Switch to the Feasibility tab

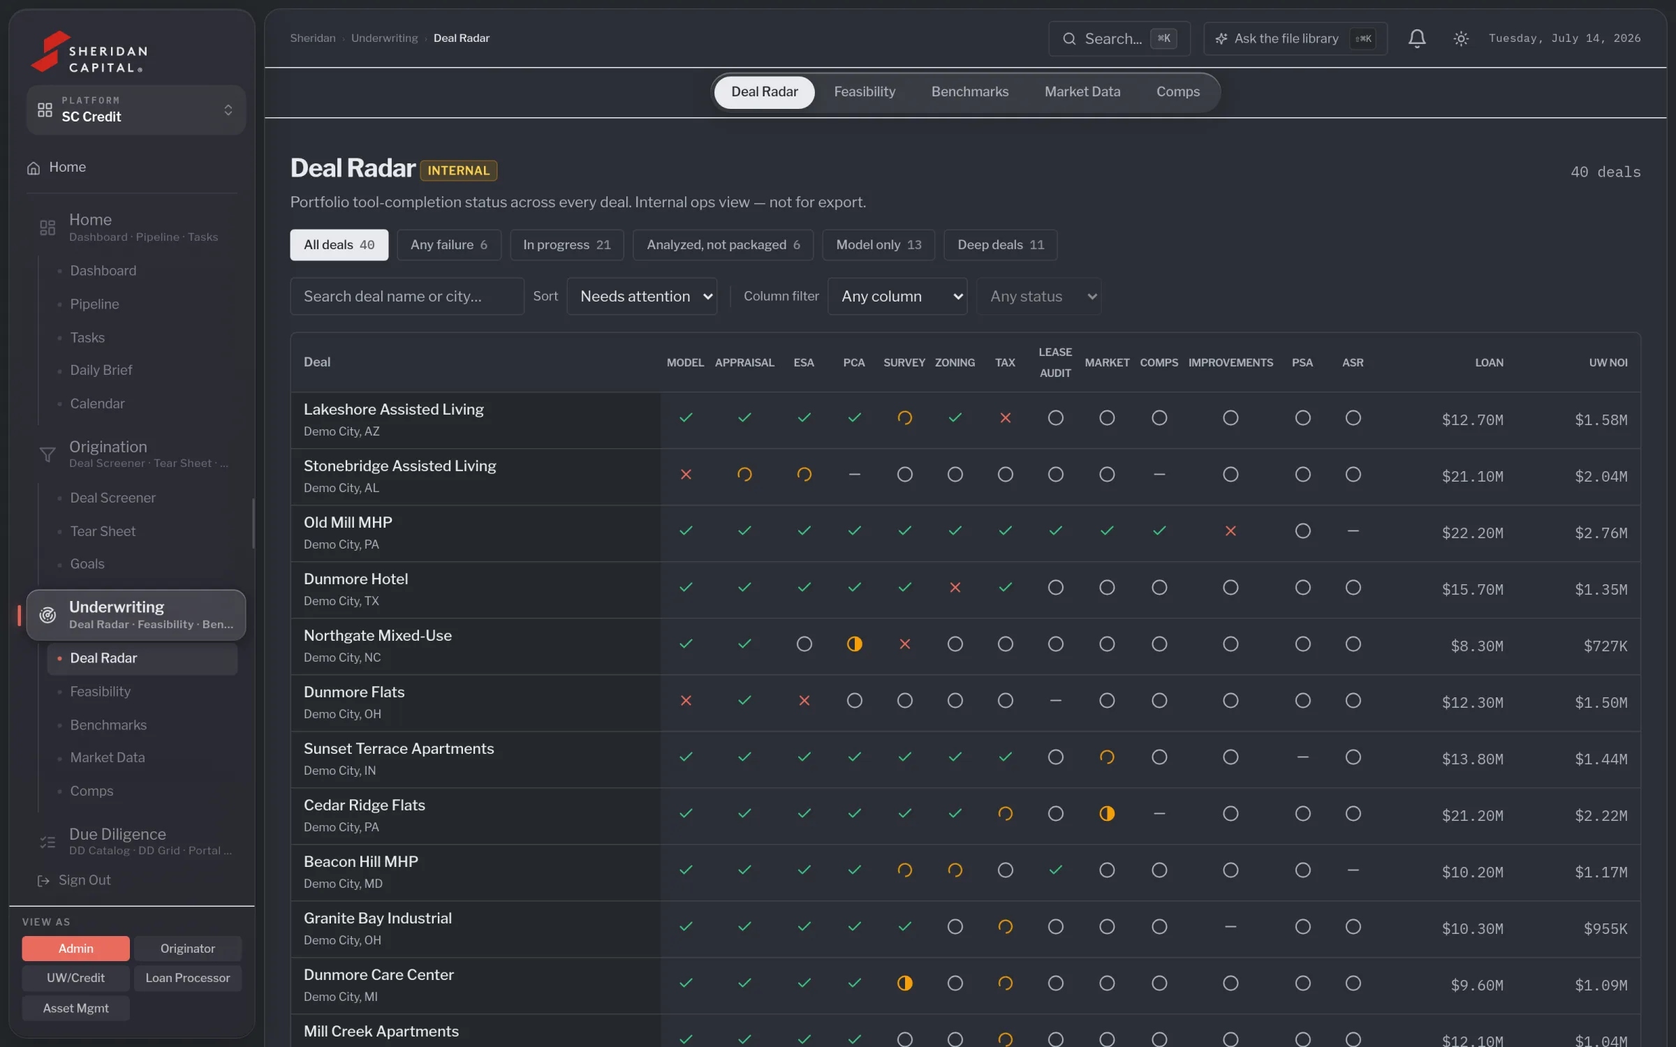[x=865, y=92]
